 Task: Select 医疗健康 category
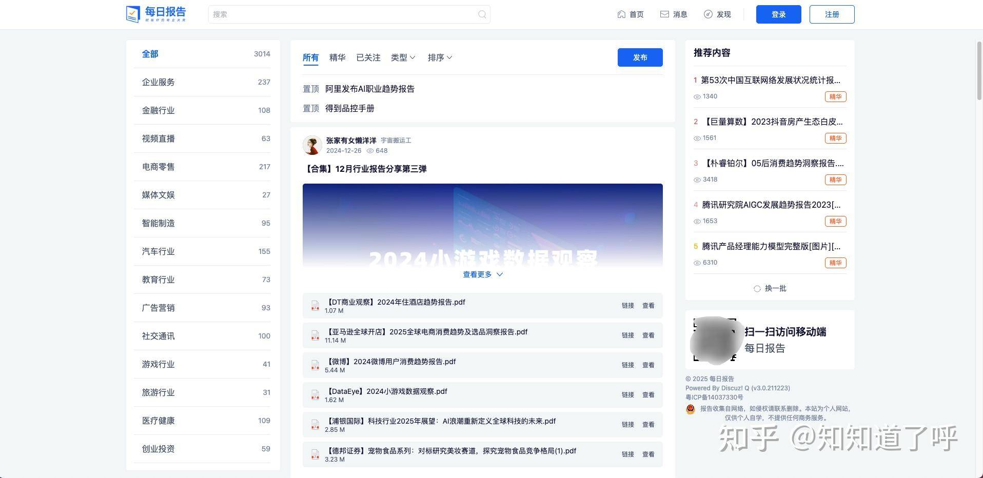coord(203,421)
